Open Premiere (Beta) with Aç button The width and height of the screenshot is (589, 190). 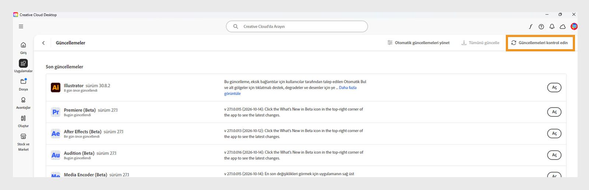(x=554, y=112)
